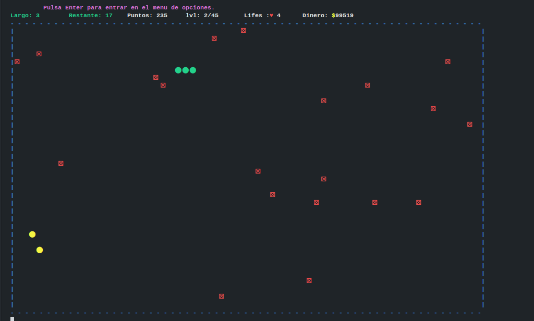Click the rightmost green snake segment
Image resolution: width=534 pixels, height=321 pixels.
click(x=193, y=70)
